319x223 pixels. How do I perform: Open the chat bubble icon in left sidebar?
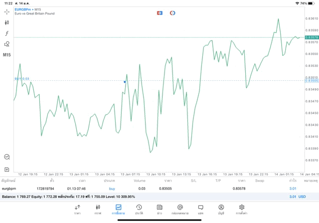coord(7,157)
